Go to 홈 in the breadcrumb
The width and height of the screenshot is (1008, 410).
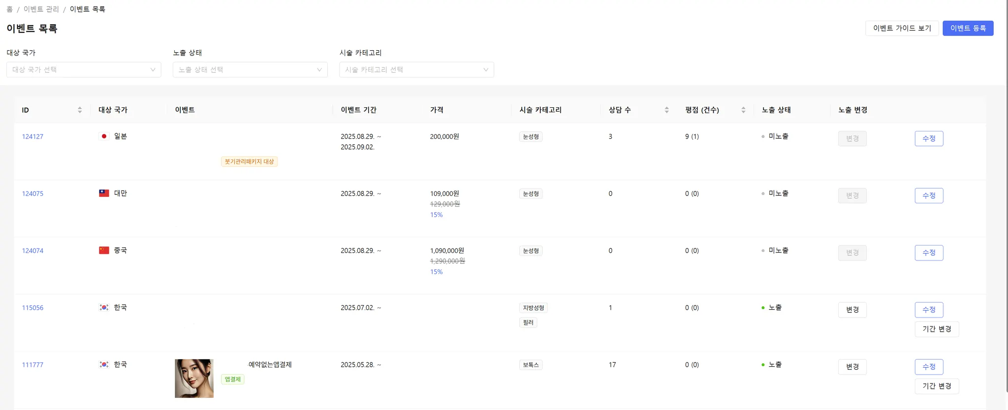[9, 9]
